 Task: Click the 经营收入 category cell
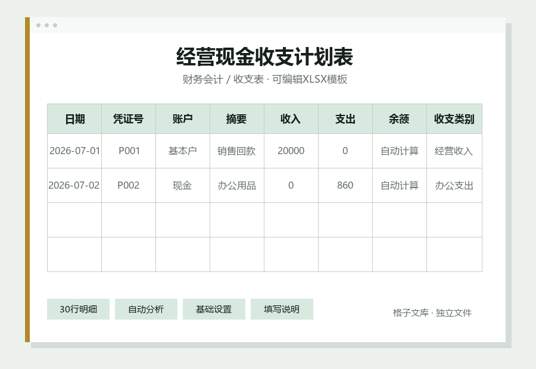point(454,151)
